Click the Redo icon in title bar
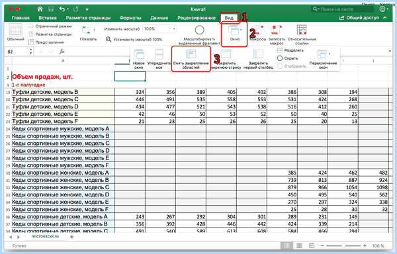 [75, 9]
